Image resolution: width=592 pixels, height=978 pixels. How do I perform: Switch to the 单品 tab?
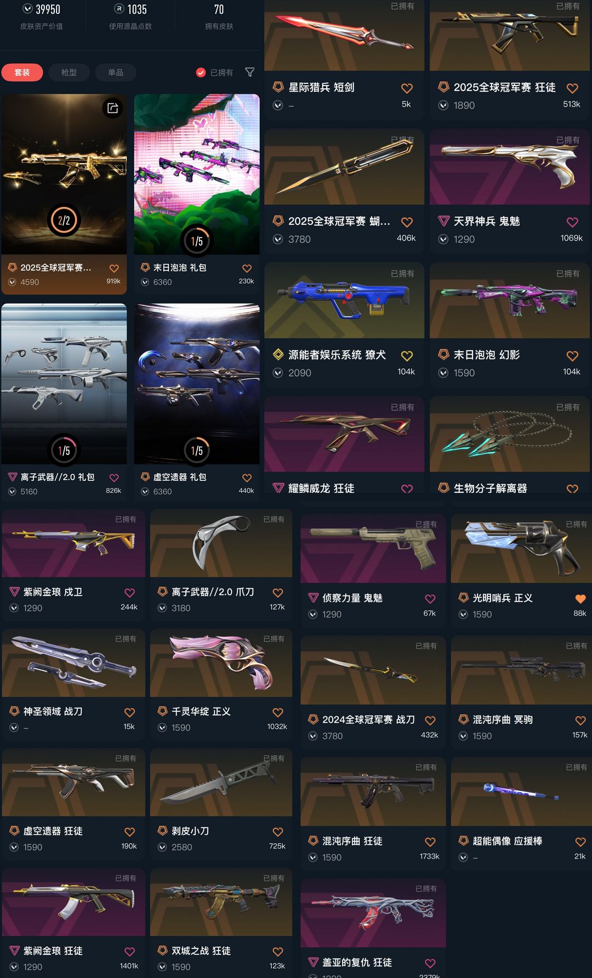coord(116,72)
